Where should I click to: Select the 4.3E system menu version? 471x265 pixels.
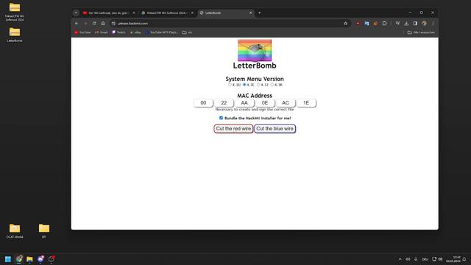click(x=244, y=85)
